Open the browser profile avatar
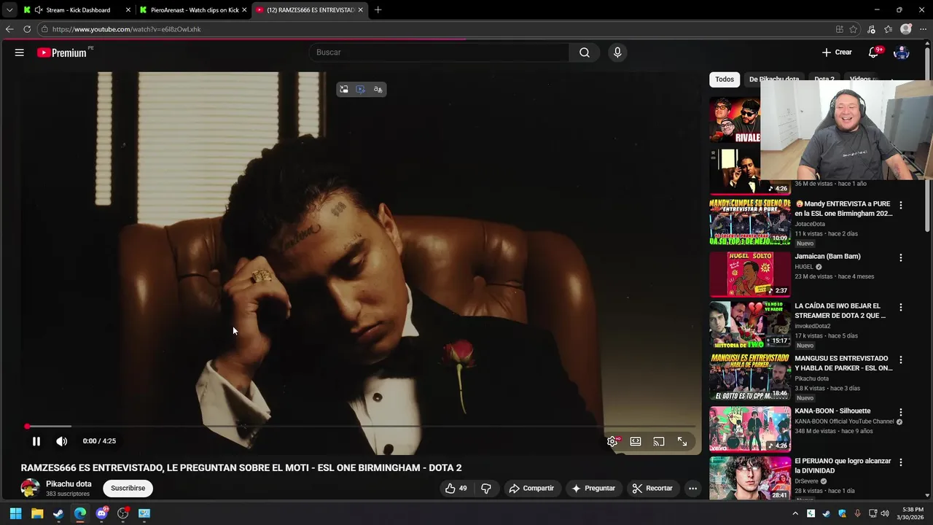933x525 pixels. 906,29
